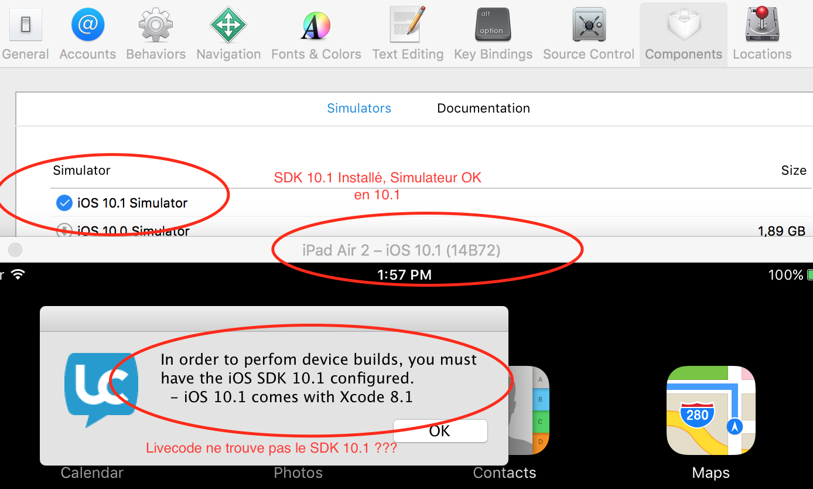Screen dimensions: 813x489
Task: Open the General preferences pane
Action: 25,33
